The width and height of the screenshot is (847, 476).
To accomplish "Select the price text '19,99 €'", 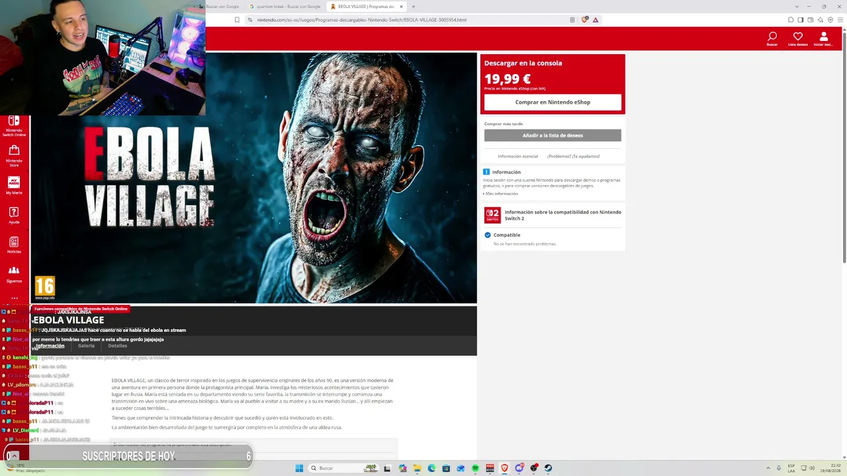I will click(x=508, y=79).
